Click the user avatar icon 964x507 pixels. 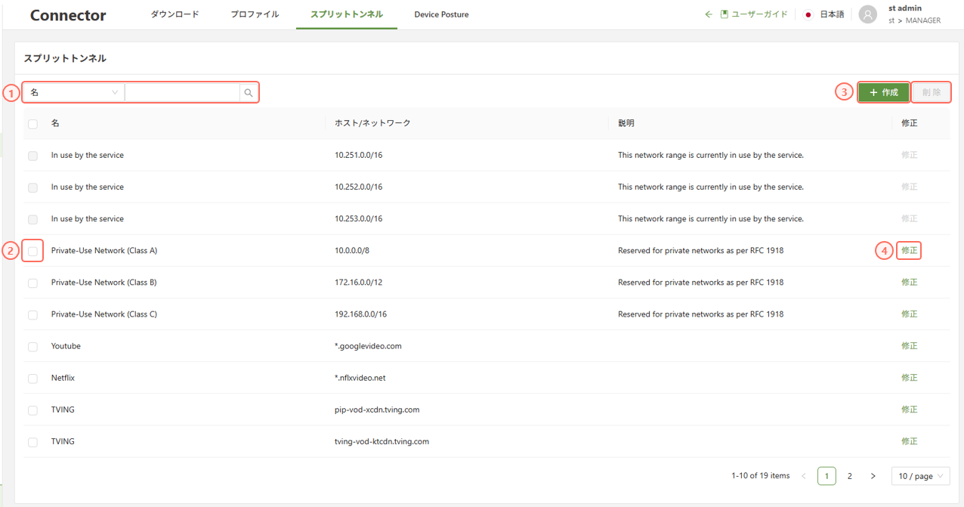(868, 14)
